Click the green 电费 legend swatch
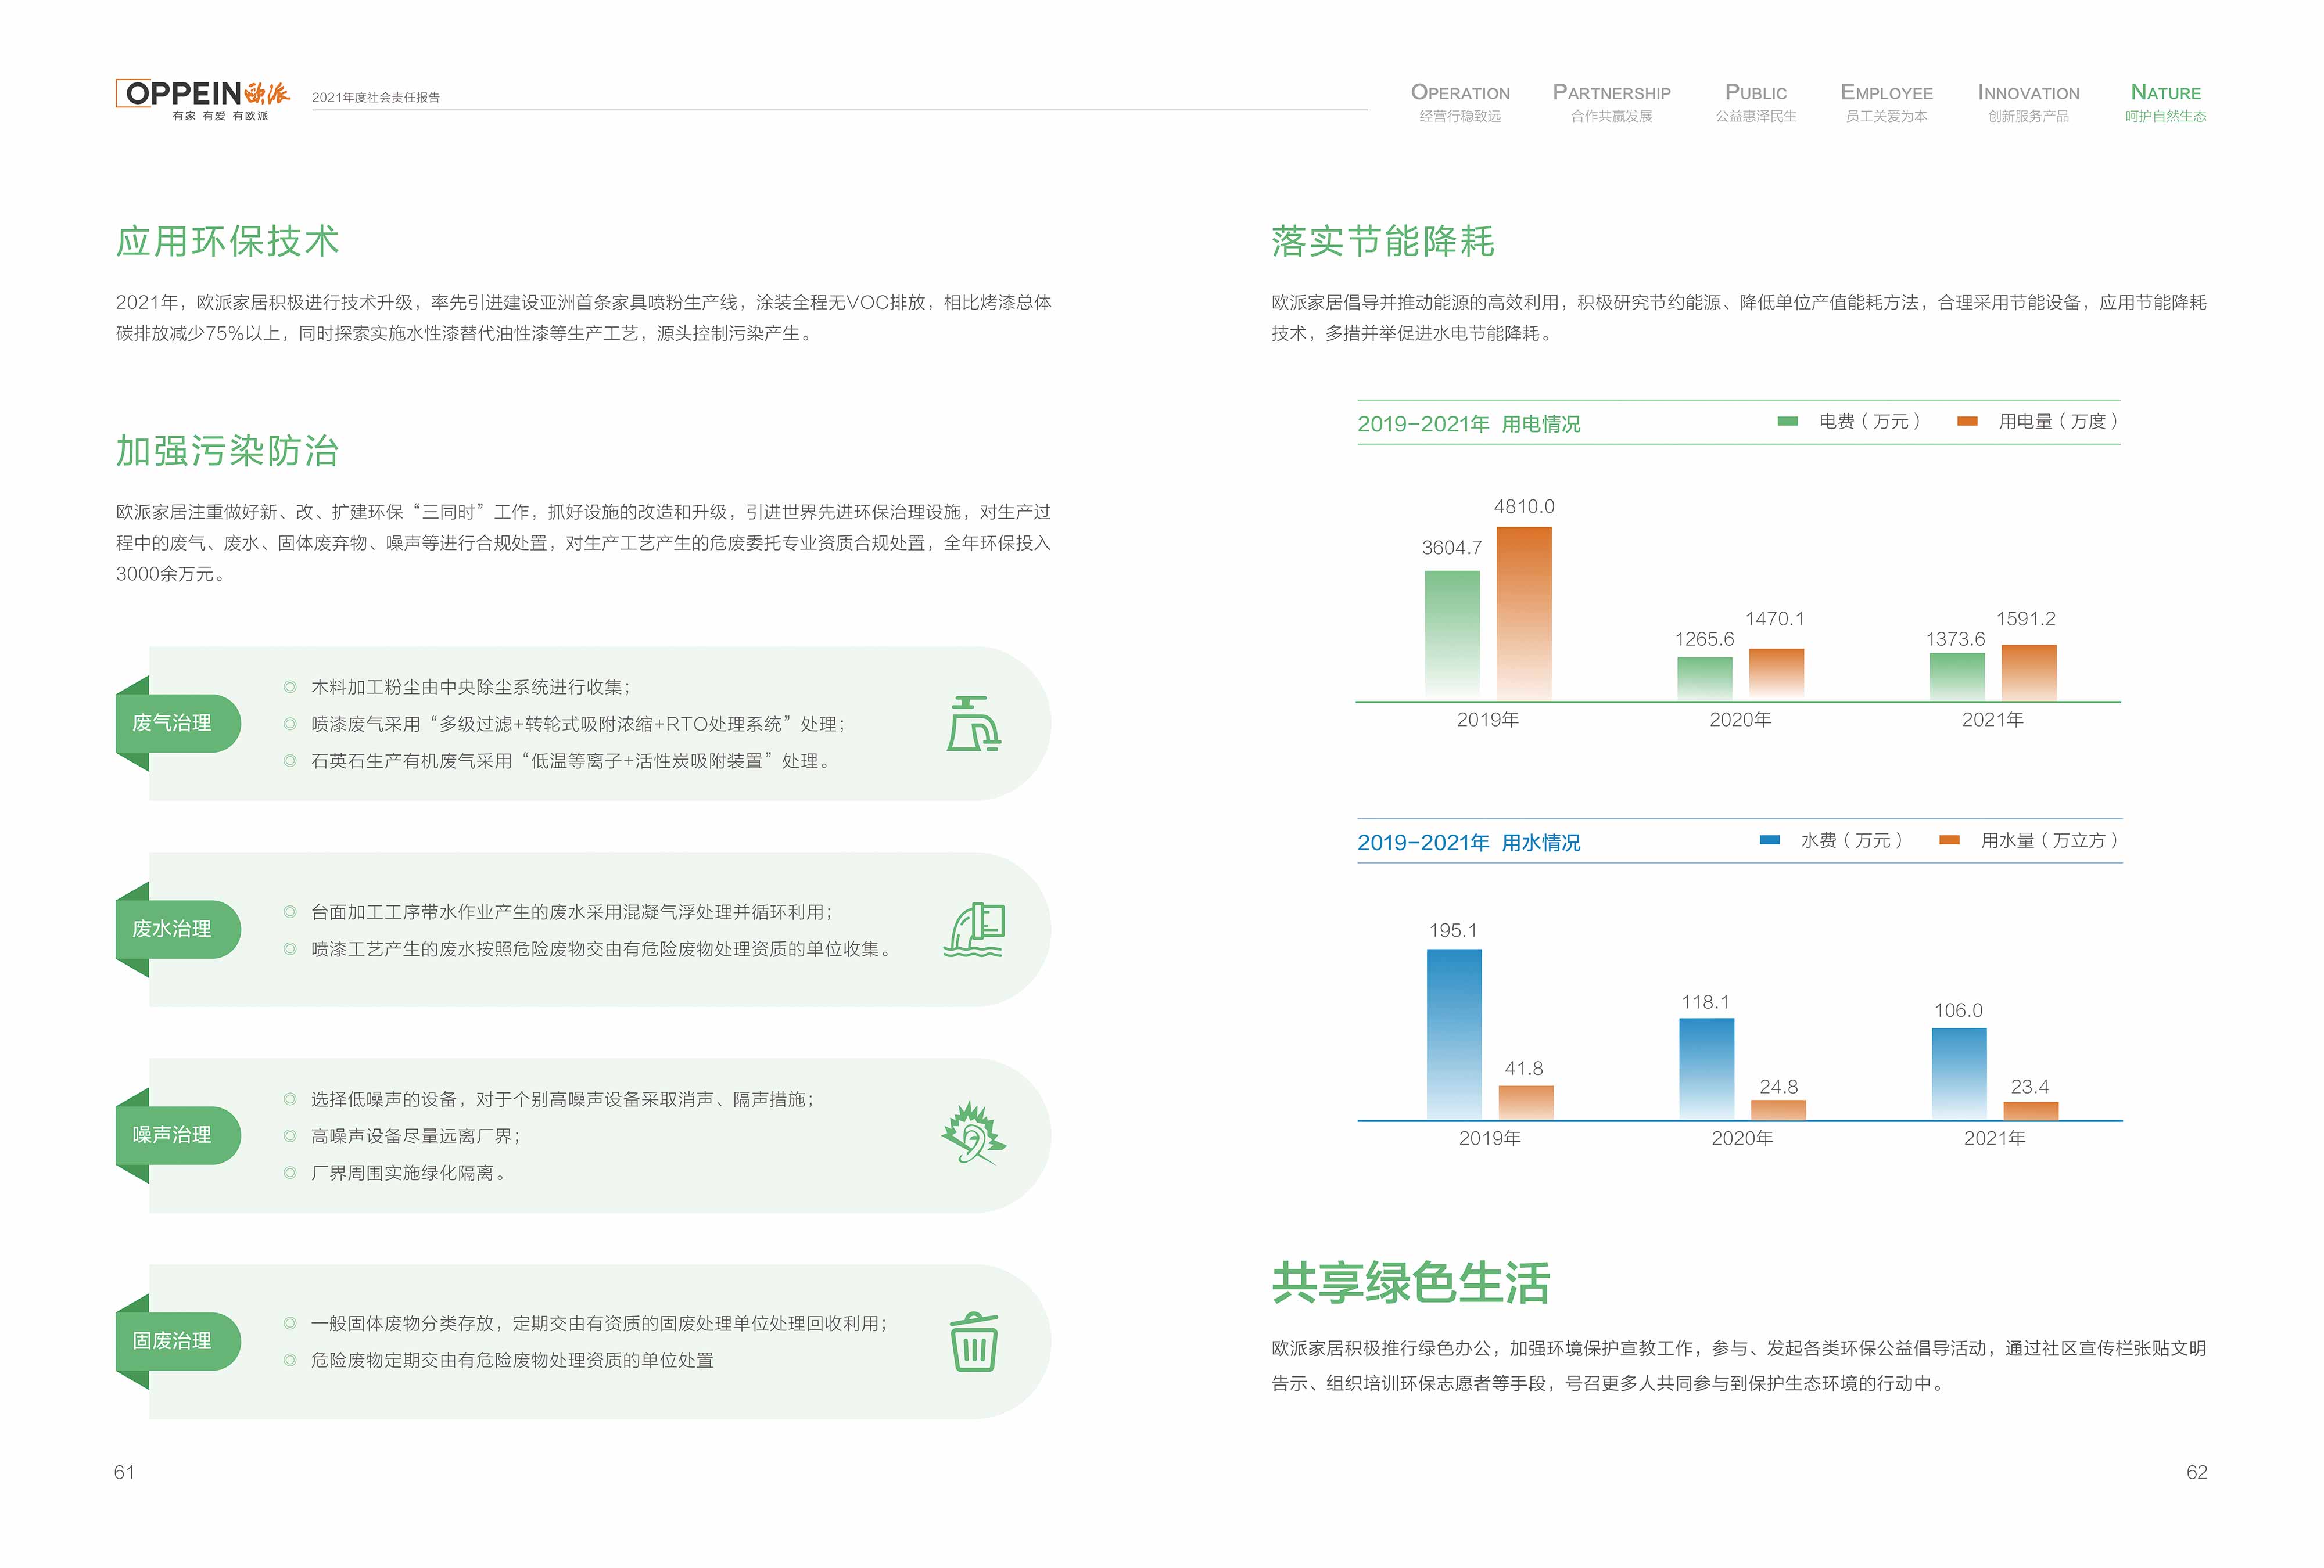The width and height of the screenshot is (2324, 1568). 1787,422
